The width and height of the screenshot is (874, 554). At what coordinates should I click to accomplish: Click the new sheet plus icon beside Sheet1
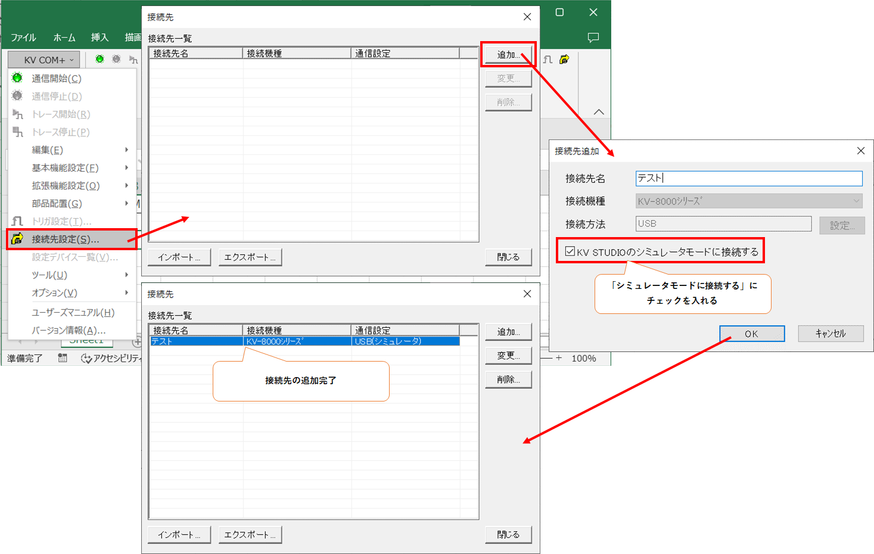click(138, 341)
